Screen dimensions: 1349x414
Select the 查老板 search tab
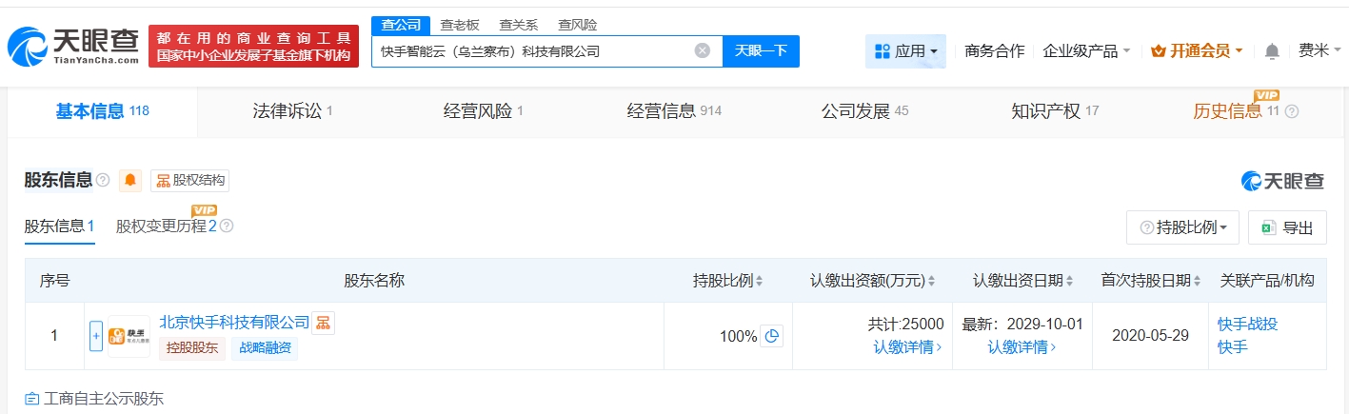click(460, 25)
